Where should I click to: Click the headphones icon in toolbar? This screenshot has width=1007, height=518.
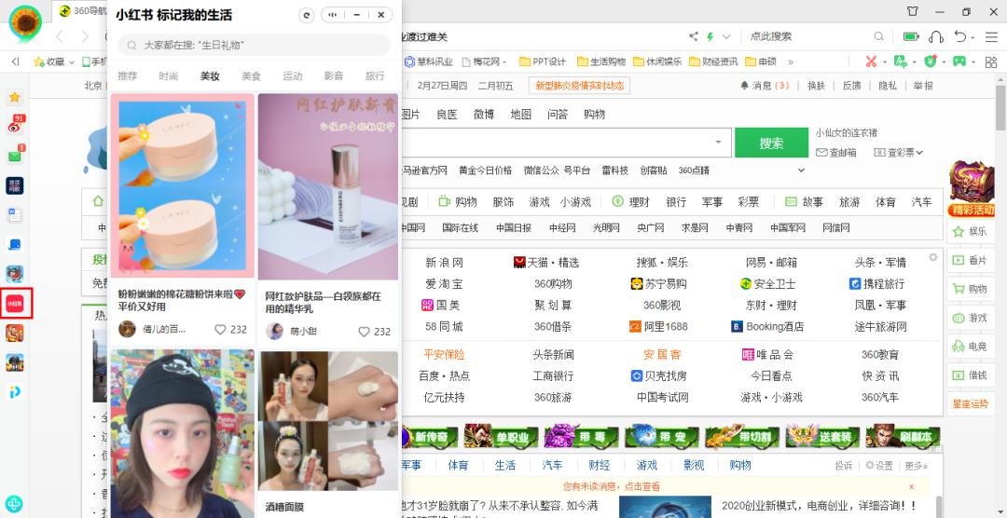(936, 36)
